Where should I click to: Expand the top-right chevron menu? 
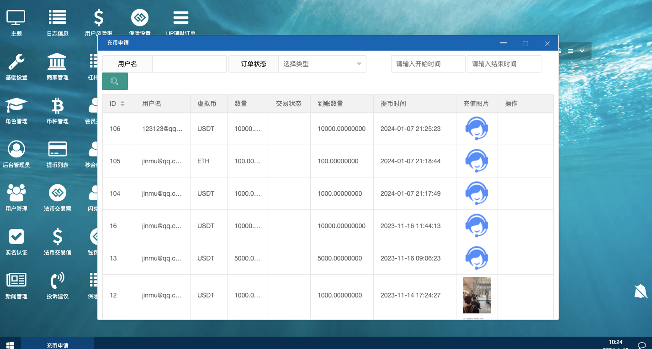[x=582, y=51]
